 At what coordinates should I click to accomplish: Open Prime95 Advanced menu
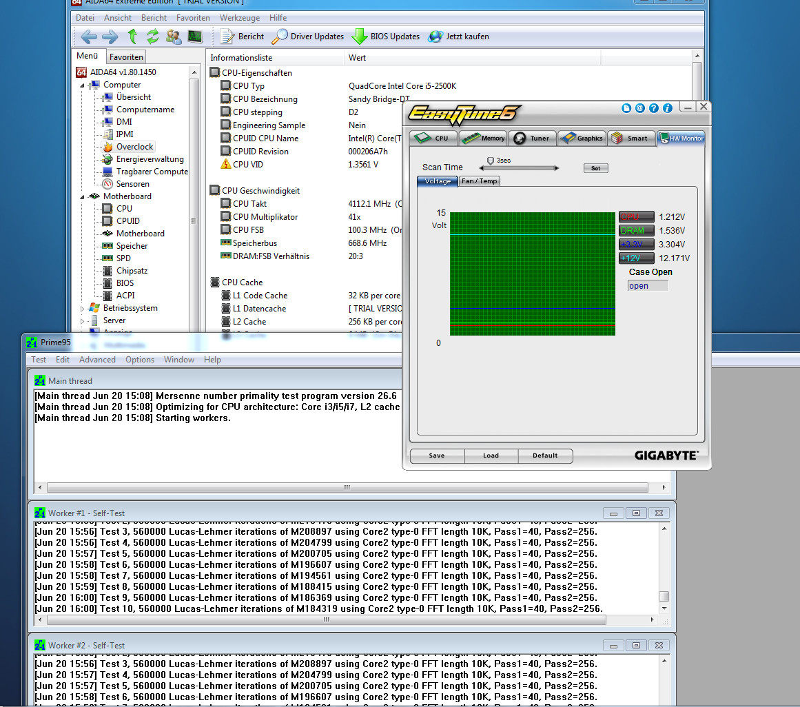tap(97, 360)
